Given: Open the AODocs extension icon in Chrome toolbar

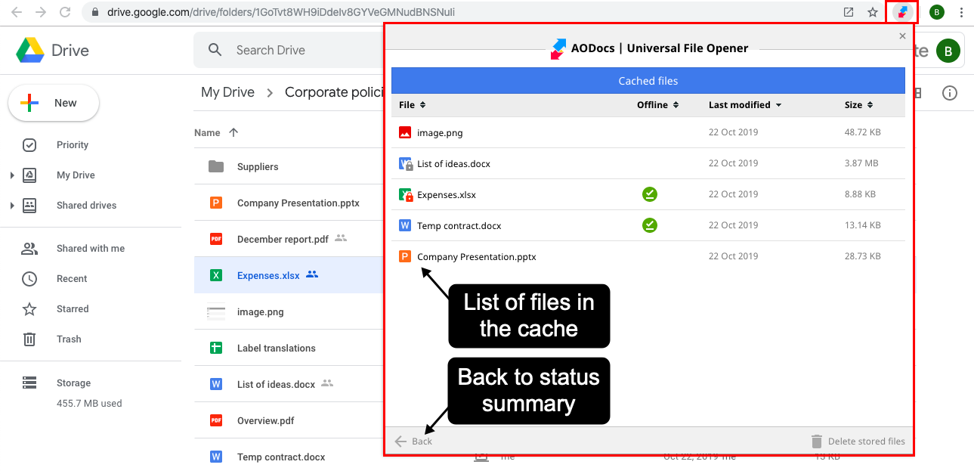Looking at the screenshot, I should (x=901, y=11).
